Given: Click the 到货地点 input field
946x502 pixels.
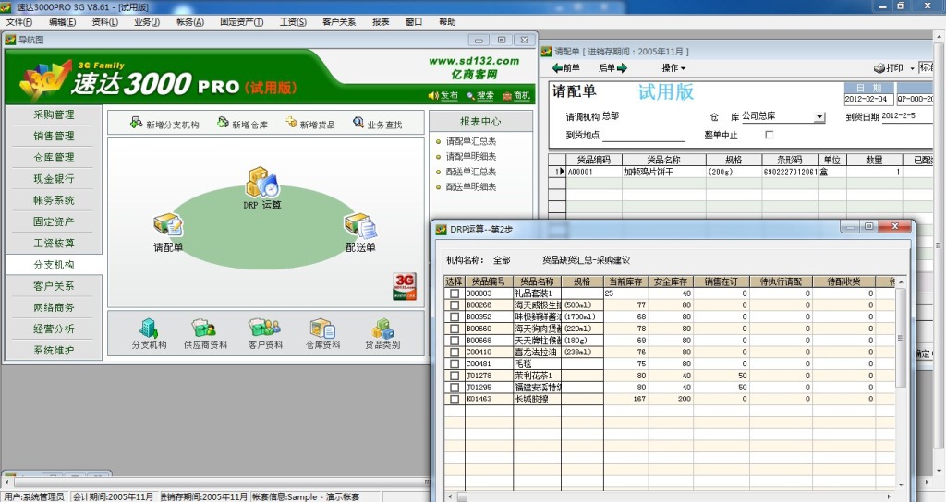Looking at the screenshot, I should click(644, 136).
